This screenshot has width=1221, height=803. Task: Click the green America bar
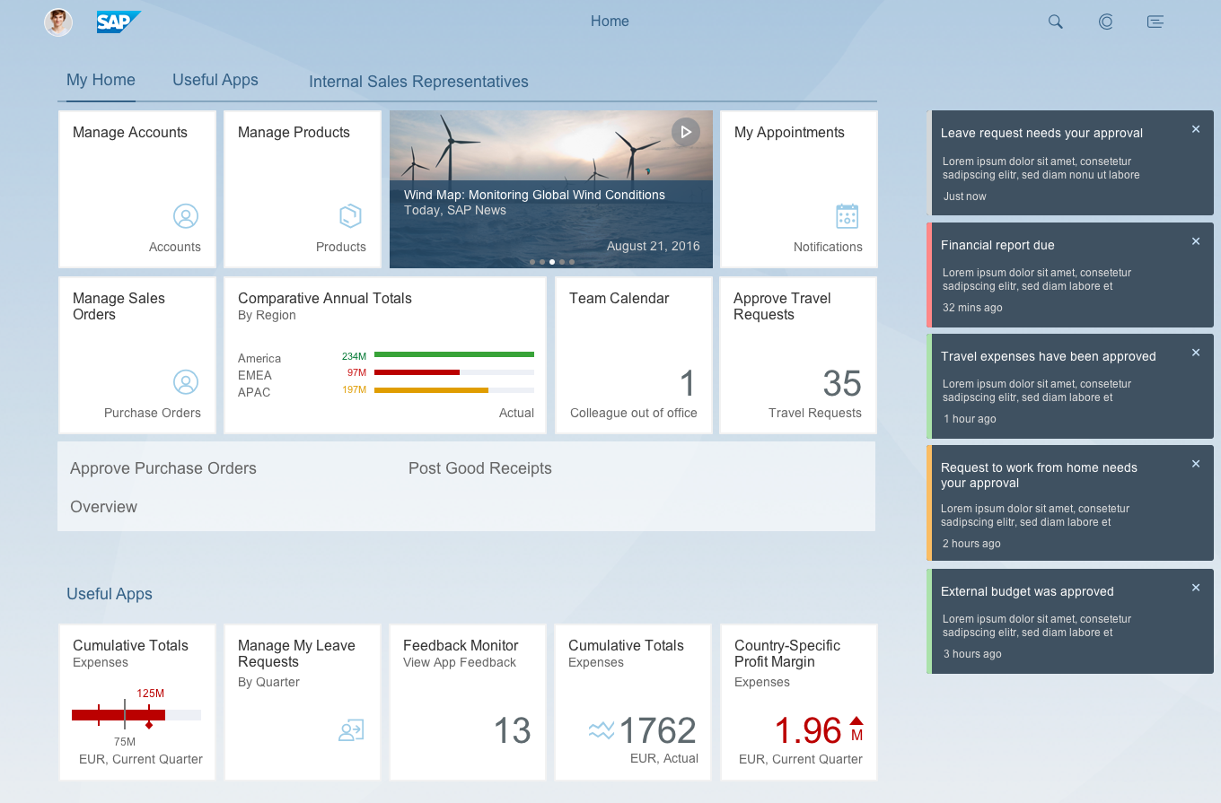[x=454, y=354]
